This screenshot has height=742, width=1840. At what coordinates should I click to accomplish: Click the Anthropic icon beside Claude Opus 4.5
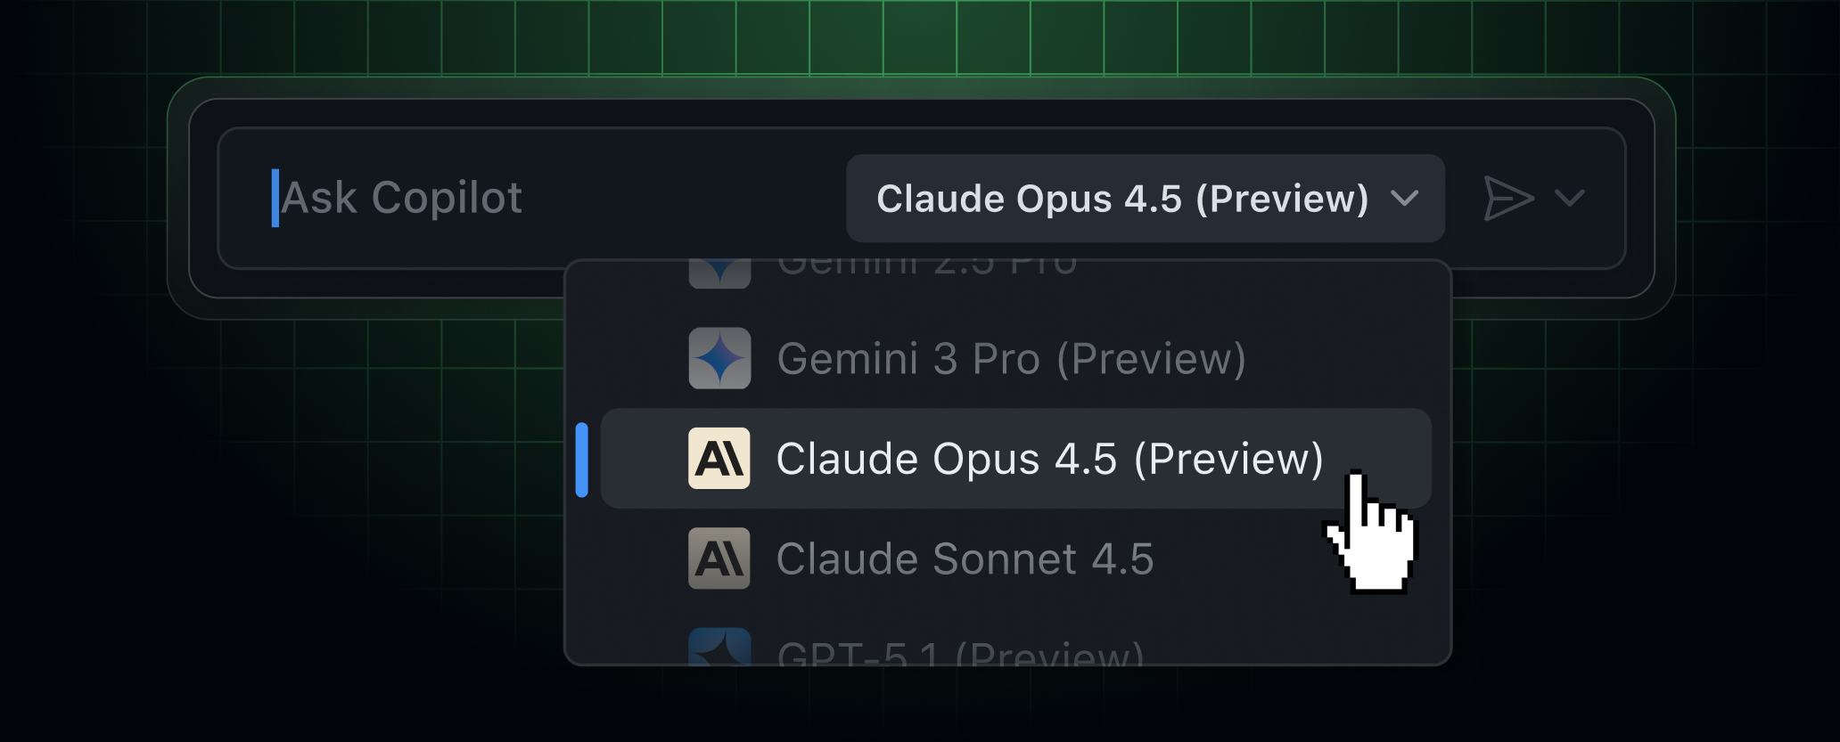(x=719, y=459)
